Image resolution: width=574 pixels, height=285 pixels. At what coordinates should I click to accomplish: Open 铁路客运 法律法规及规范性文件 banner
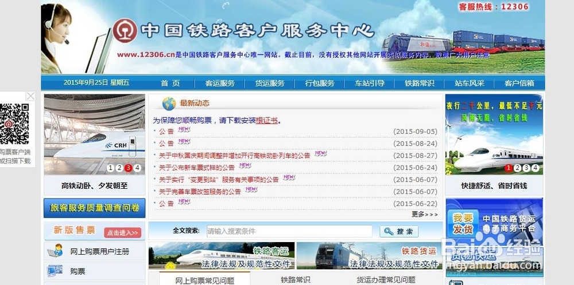point(222,255)
